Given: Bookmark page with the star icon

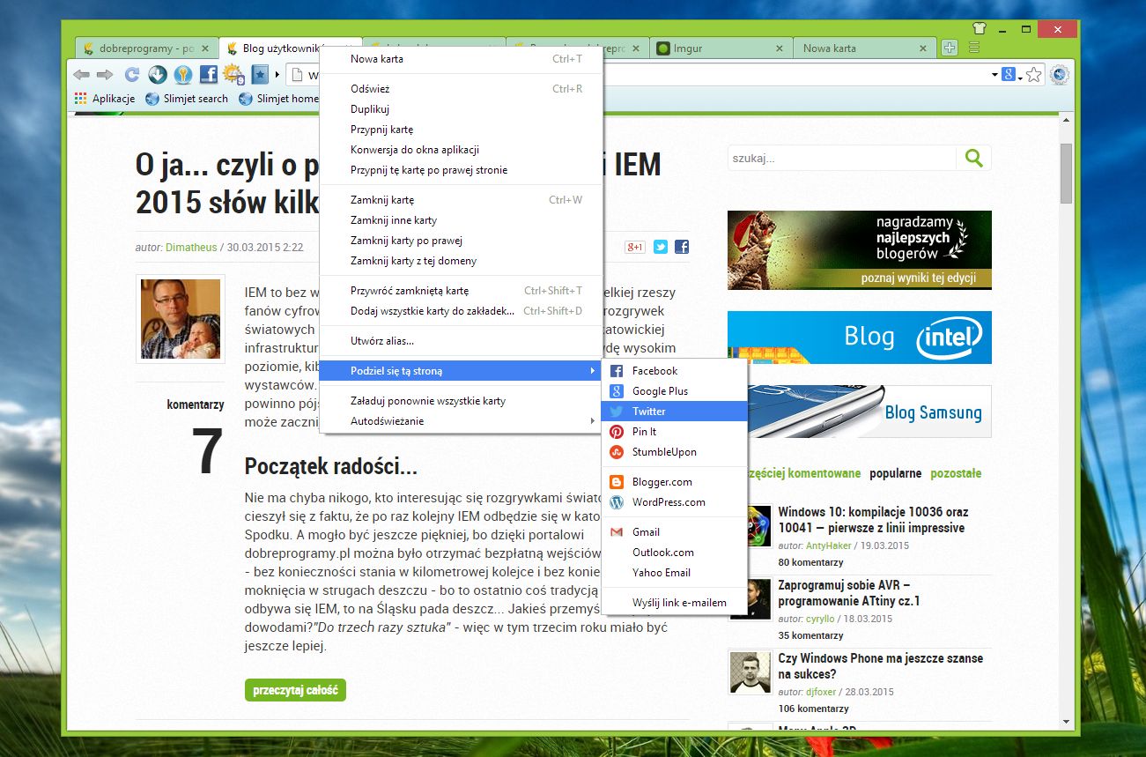Looking at the screenshot, I should [1034, 75].
